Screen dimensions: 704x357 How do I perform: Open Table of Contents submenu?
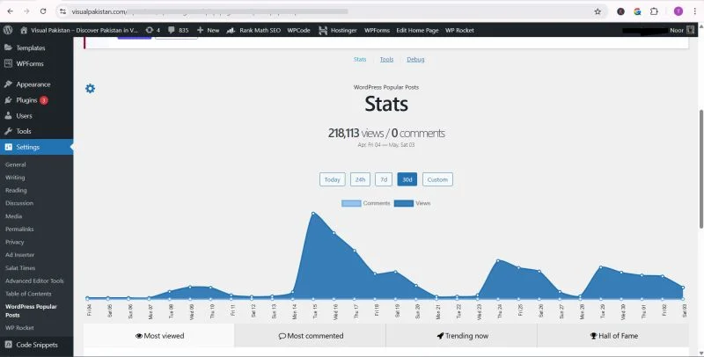click(x=28, y=294)
